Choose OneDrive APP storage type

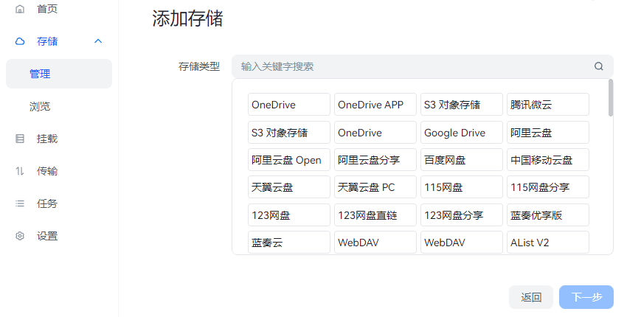[x=375, y=105]
